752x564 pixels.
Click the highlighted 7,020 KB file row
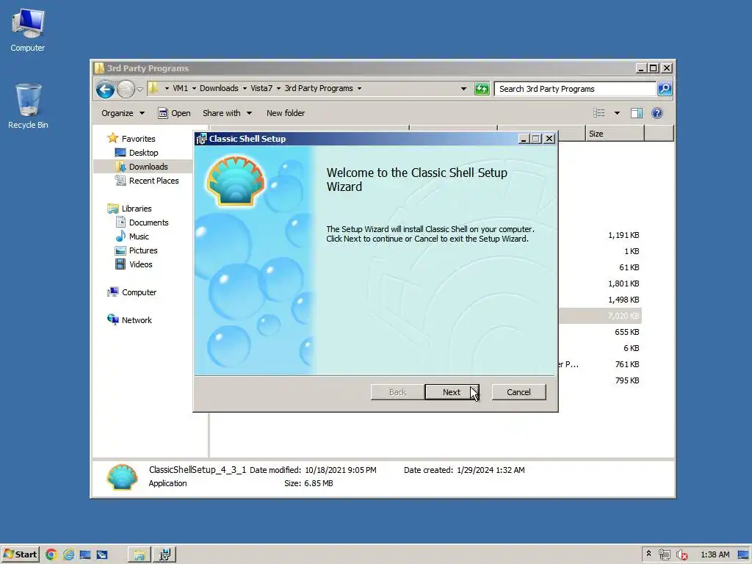pyautogui.click(x=599, y=316)
